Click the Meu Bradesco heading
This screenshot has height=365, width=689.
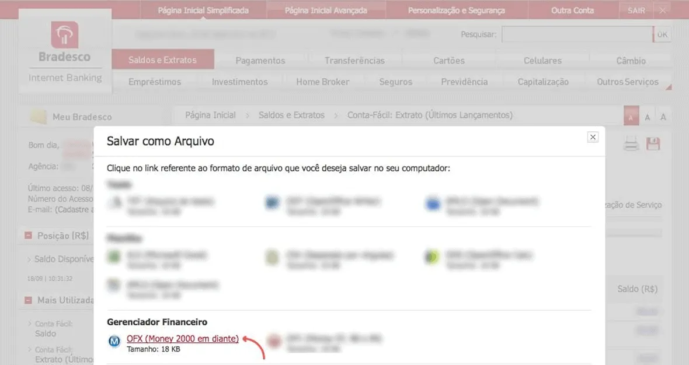(x=82, y=117)
